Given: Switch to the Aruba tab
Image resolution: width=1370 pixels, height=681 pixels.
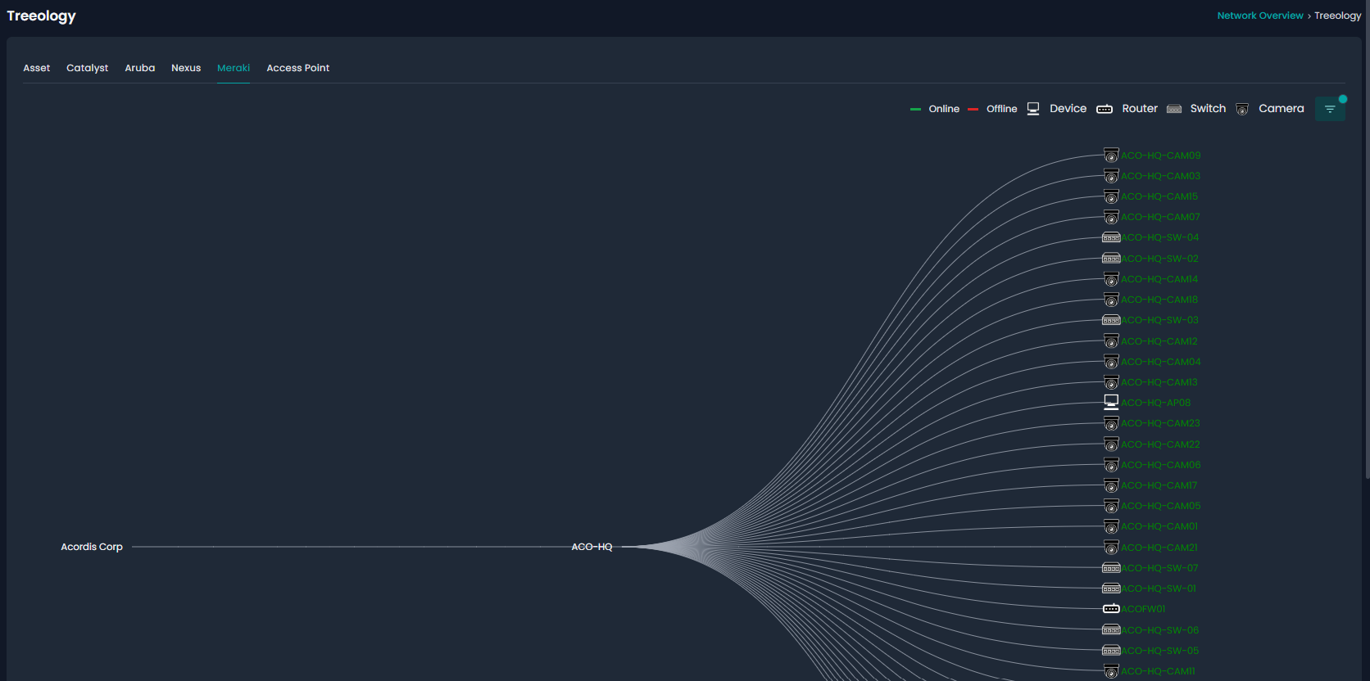Looking at the screenshot, I should (140, 68).
